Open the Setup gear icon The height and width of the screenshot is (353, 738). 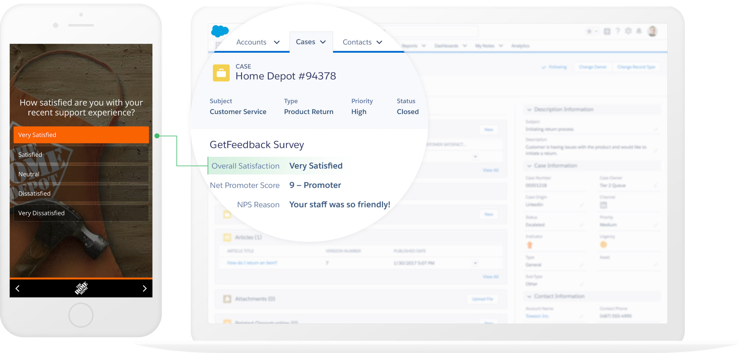[628, 31]
